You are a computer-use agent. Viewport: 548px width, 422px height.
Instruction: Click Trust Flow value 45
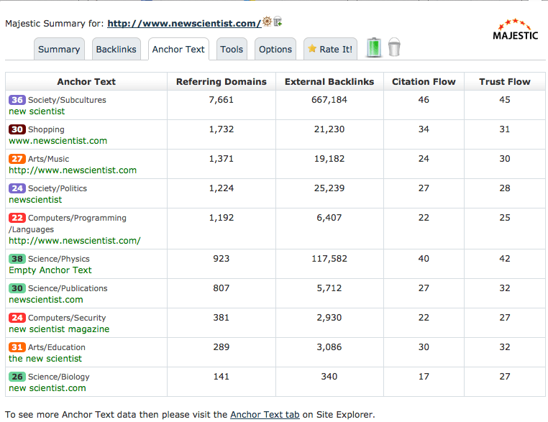(x=505, y=100)
